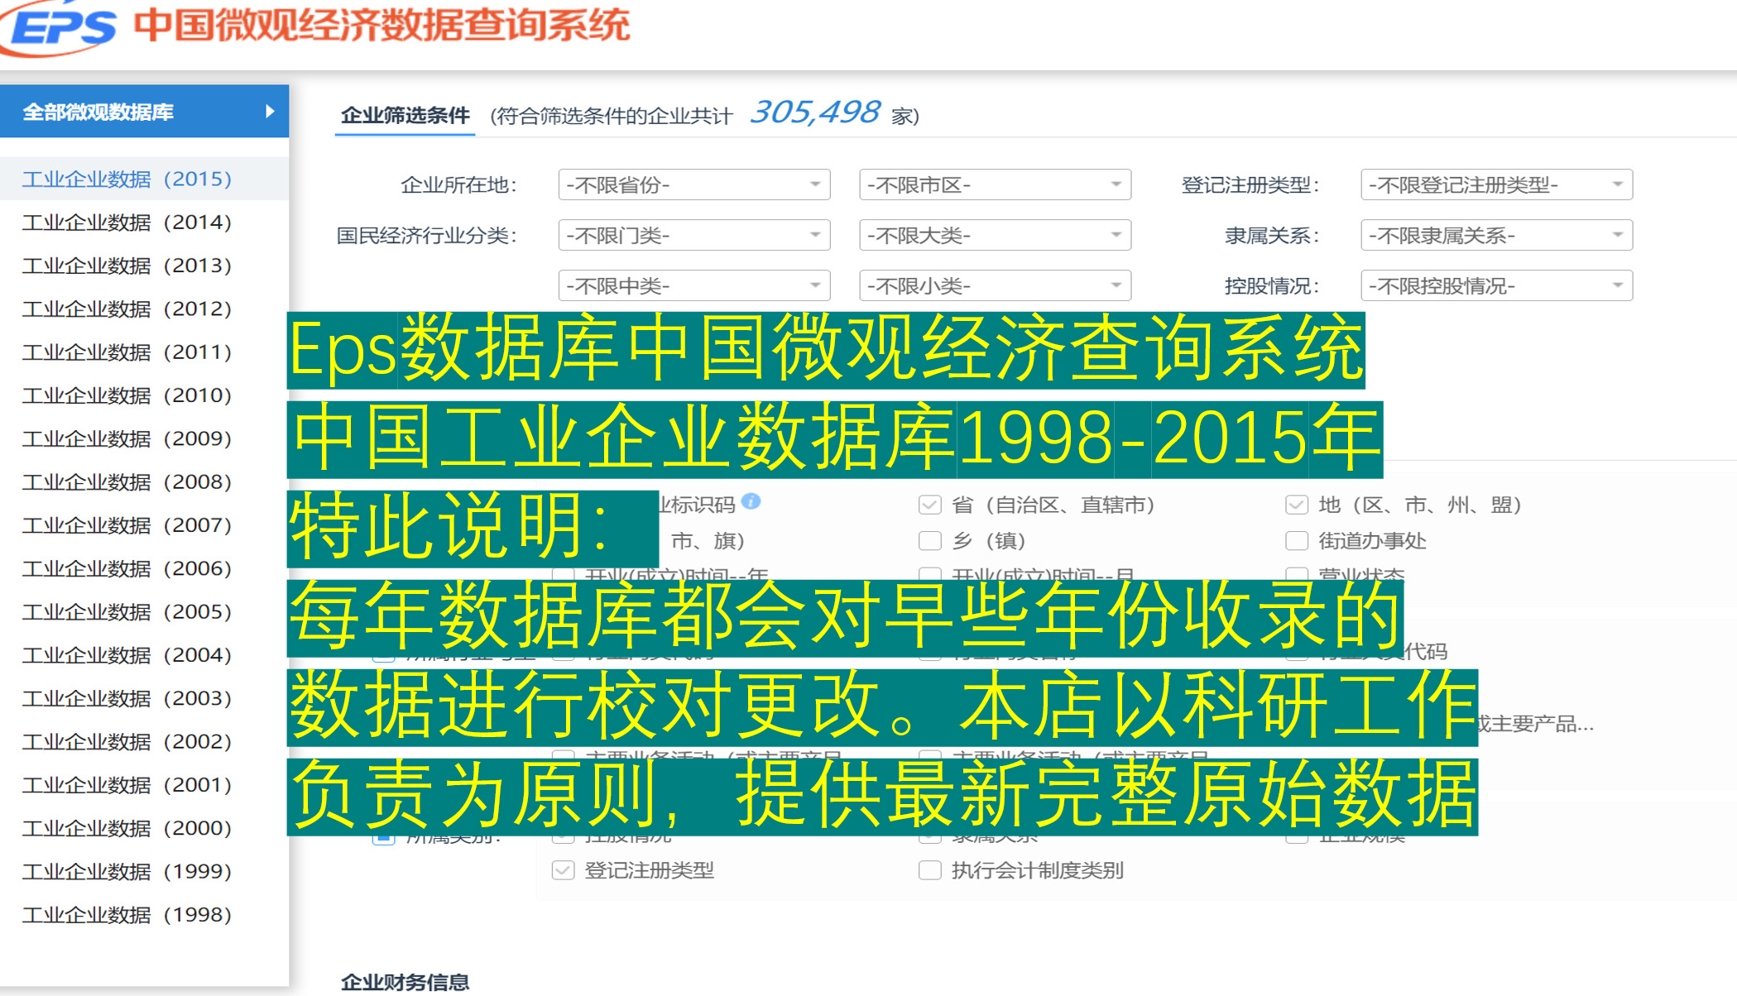Choose 工业企业数据 (1999) entry

[x=127, y=871]
